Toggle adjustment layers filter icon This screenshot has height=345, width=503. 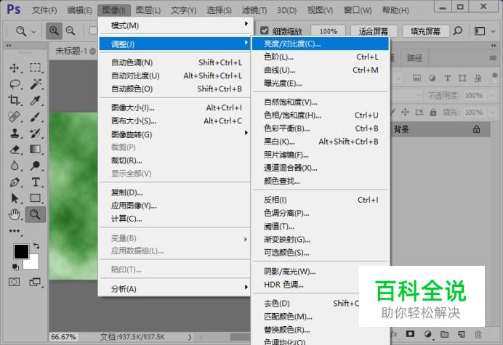tap(432, 78)
